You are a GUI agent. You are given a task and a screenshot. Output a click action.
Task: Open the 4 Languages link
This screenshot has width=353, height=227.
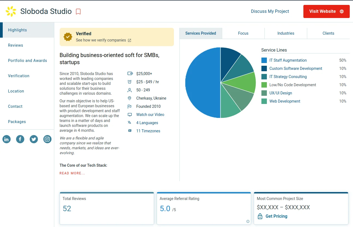click(x=147, y=123)
